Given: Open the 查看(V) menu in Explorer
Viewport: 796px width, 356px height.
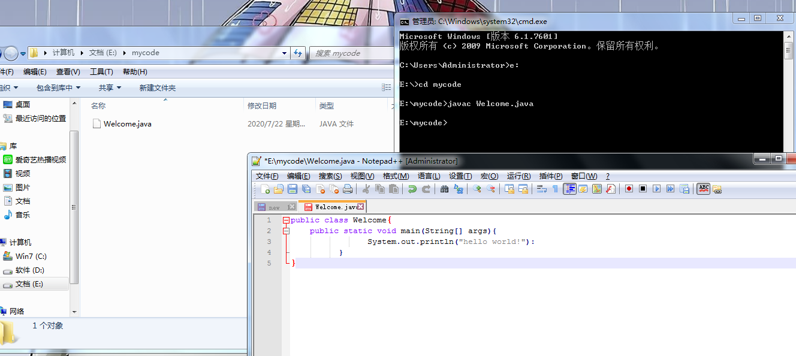Looking at the screenshot, I should (68, 72).
